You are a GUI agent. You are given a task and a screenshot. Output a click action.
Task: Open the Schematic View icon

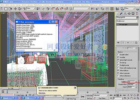(x=112, y=9)
